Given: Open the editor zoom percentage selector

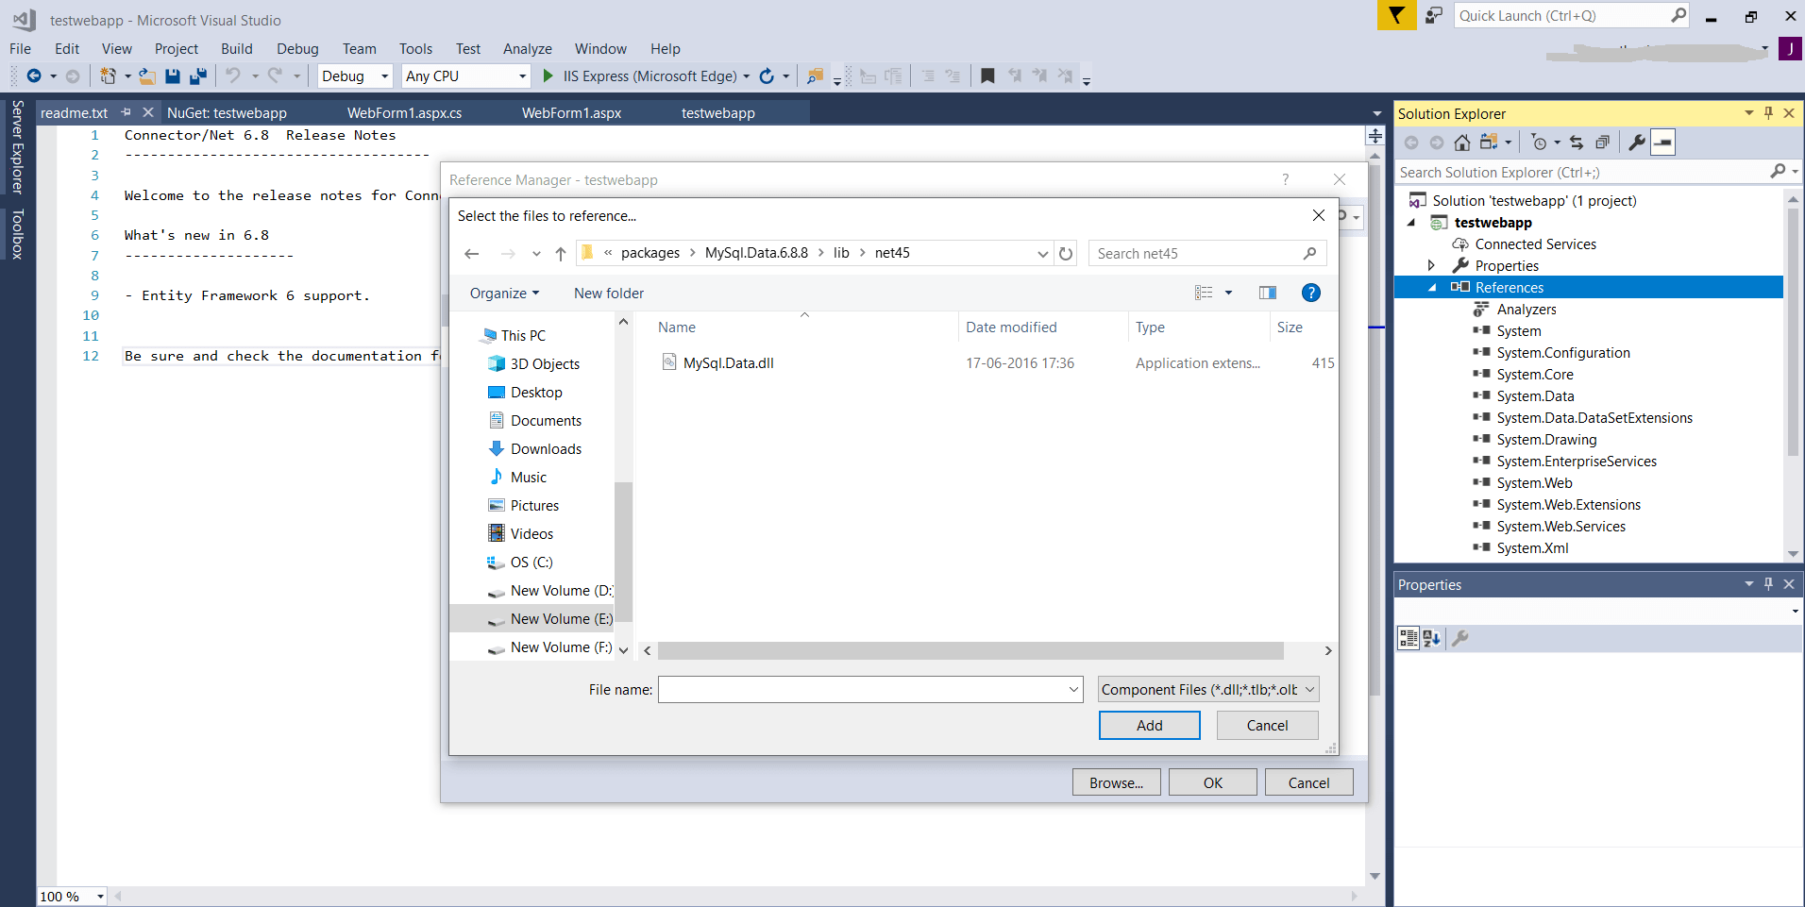Looking at the screenshot, I should pos(98,896).
